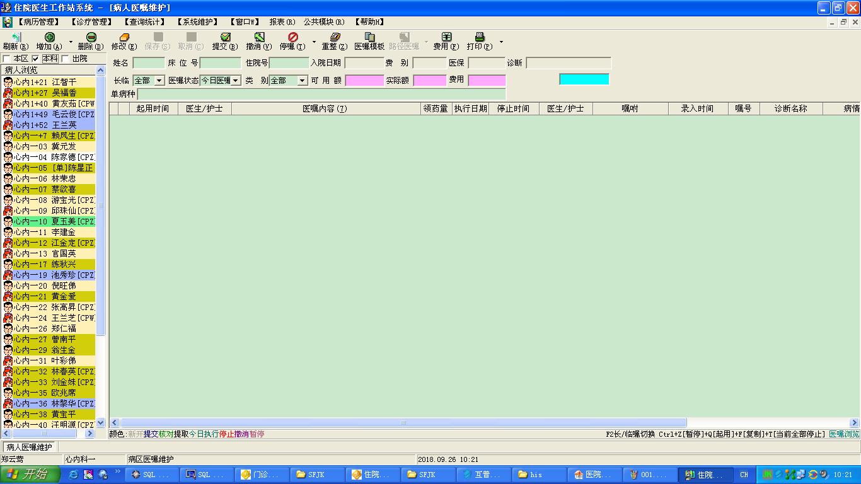Select patient 心内一05 [单]陈星正
The width and height of the screenshot is (861, 484).
[49, 168]
